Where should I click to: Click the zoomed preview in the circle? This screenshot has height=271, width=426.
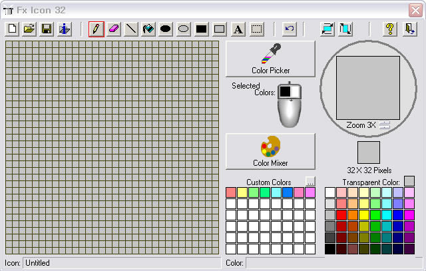click(x=368, y=88)
